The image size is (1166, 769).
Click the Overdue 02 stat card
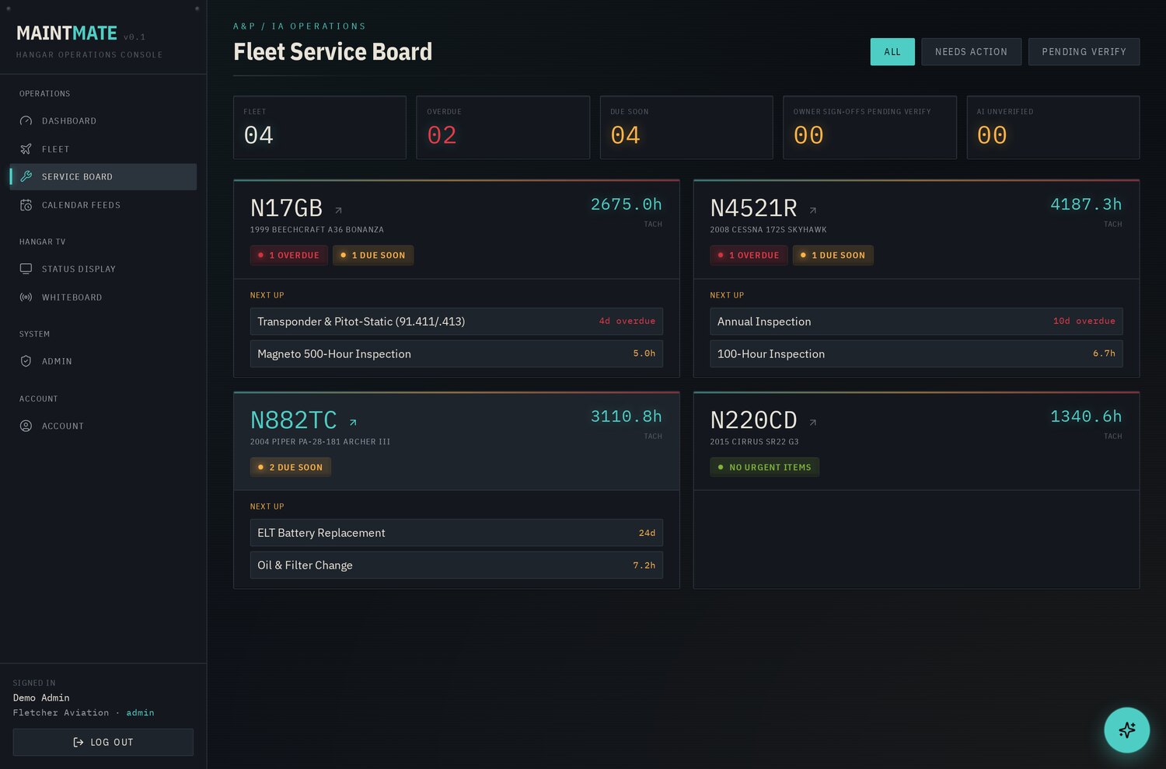click(503, 127)
